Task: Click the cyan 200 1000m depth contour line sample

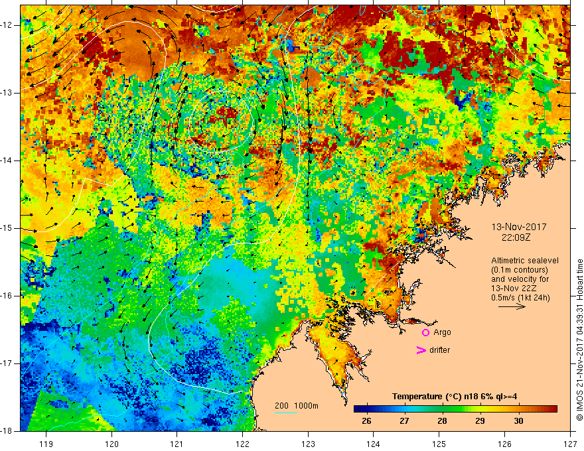Action: (x=286, y=413)
